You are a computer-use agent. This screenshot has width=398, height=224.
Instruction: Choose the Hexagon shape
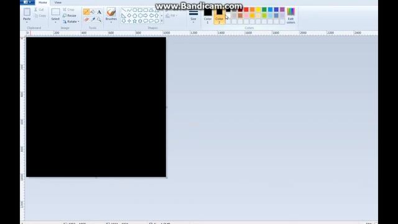(141, 16)
